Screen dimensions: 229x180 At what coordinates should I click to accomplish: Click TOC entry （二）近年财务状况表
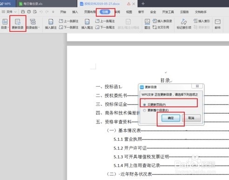[x=129, y=174]
